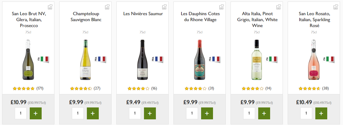The height and width of the screenshot is (125, 343).
Task: Add Les Dauphins Cotes du Rhone to favourites
Action: point(221,7)
